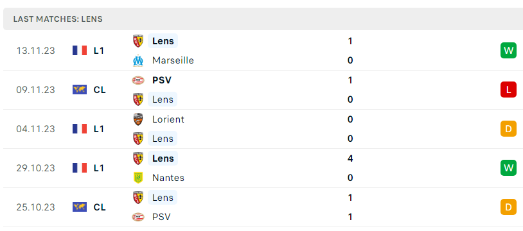Click the PSV crest in 25.10.23 match

coord(138,217)
